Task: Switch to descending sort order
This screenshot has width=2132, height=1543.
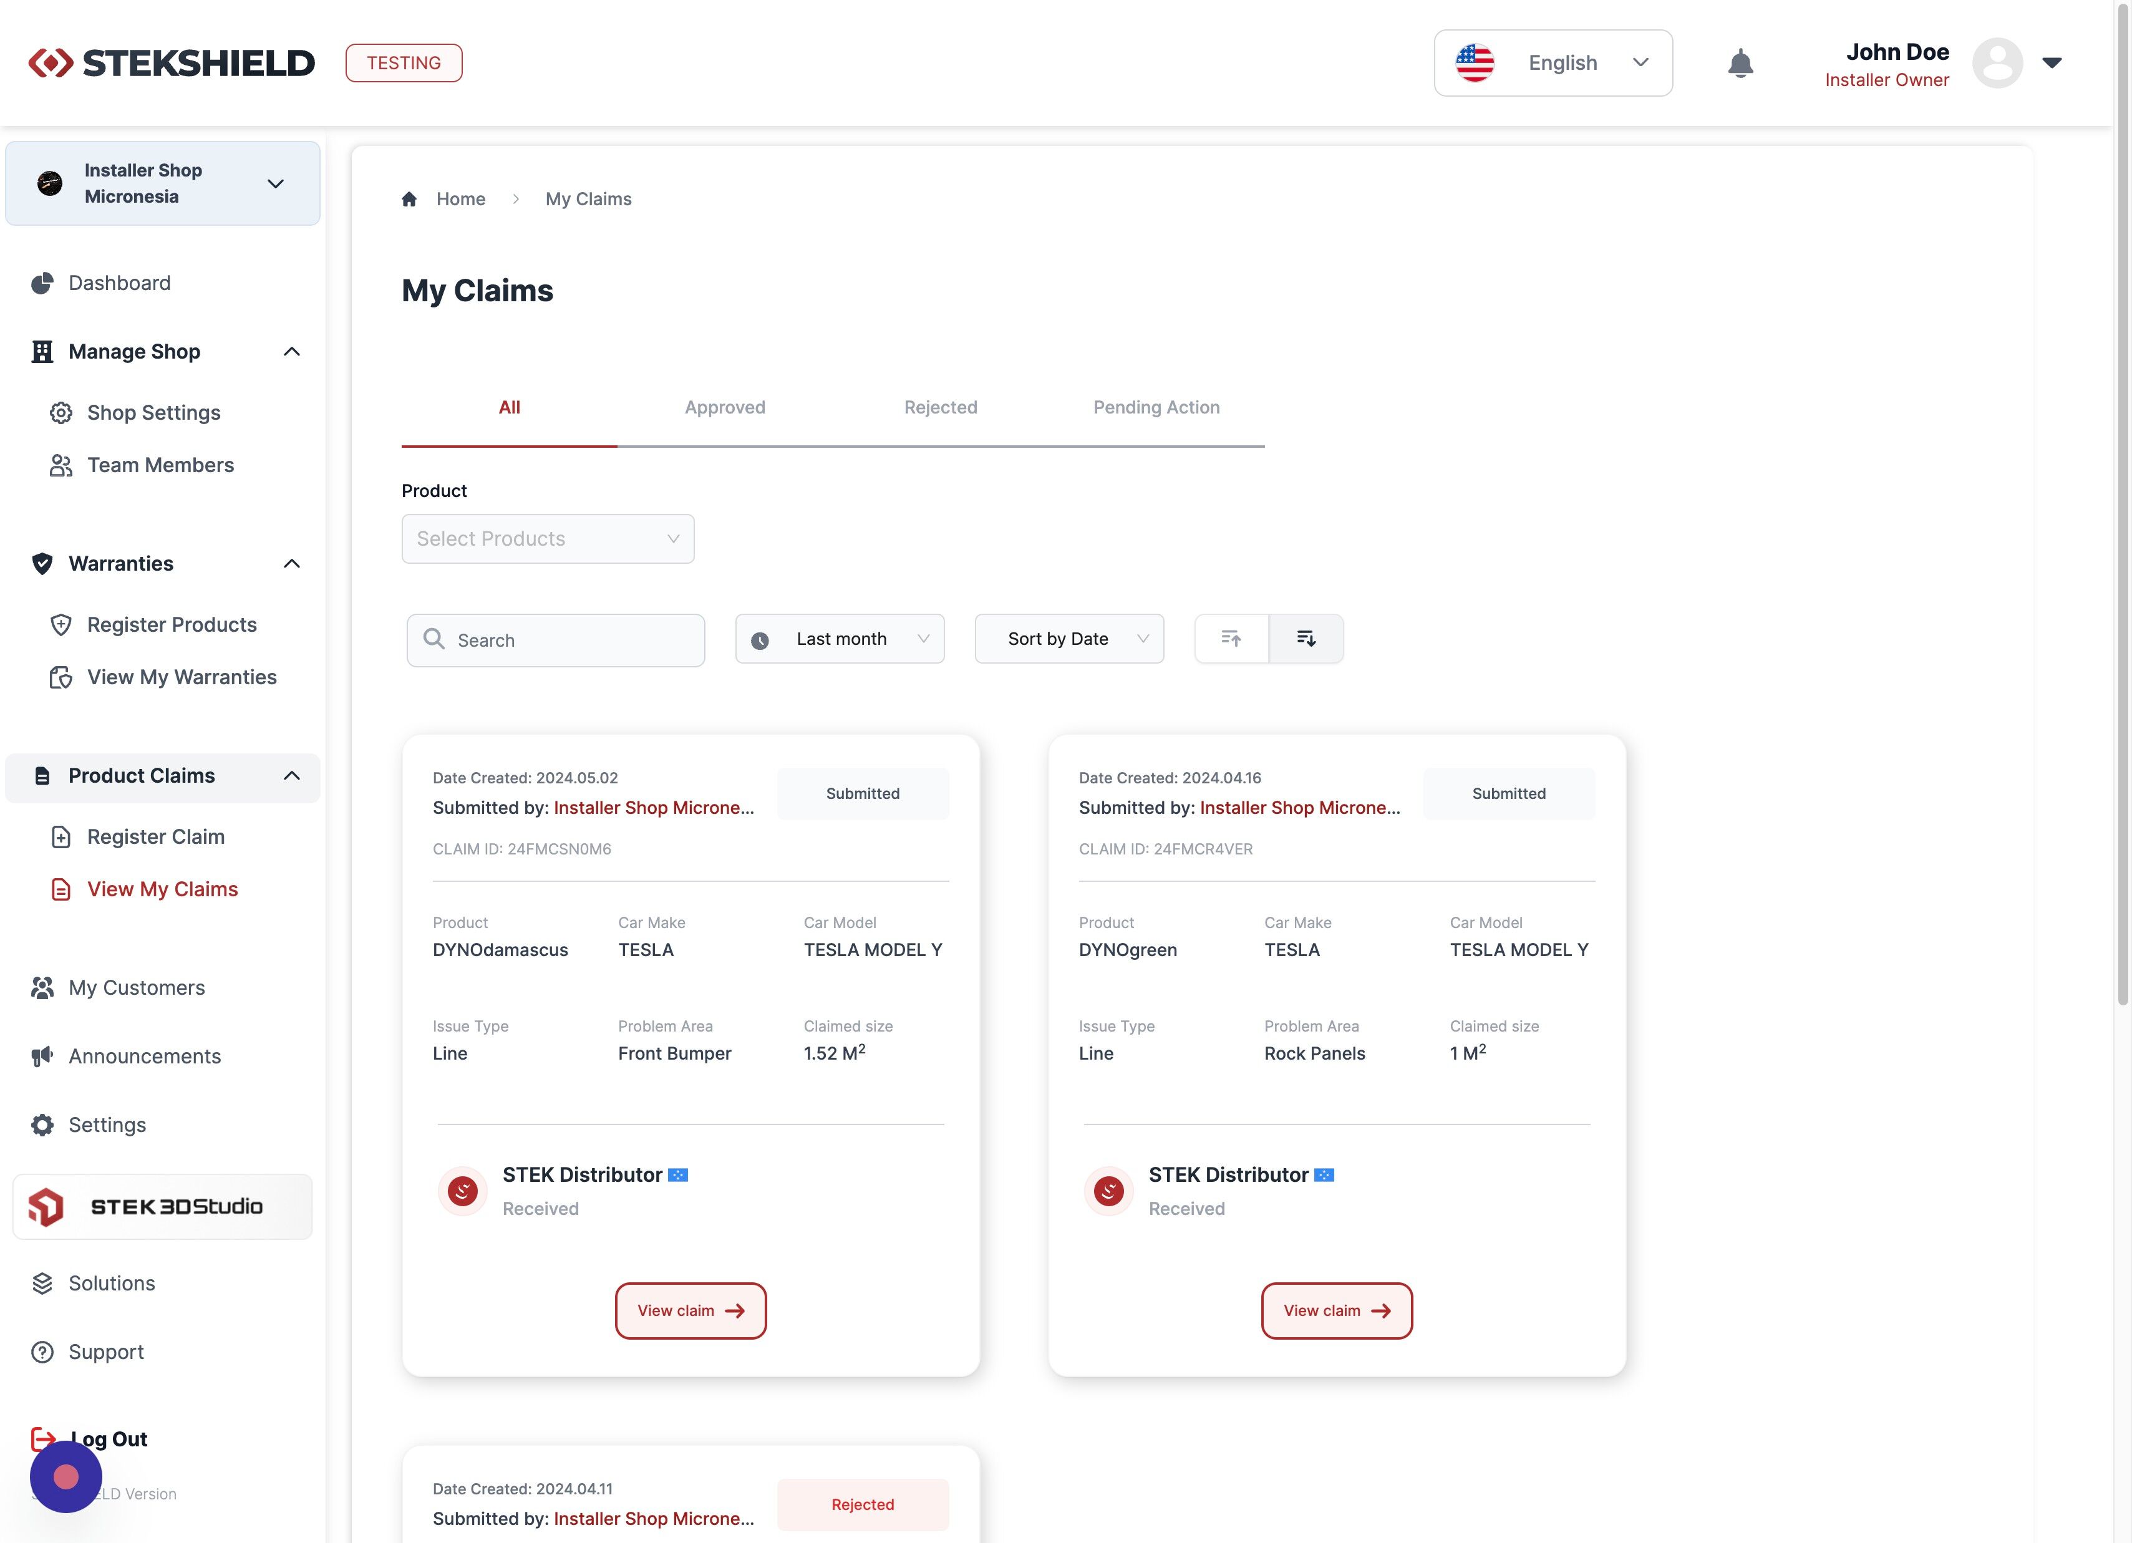Action: pos(1306,639)
